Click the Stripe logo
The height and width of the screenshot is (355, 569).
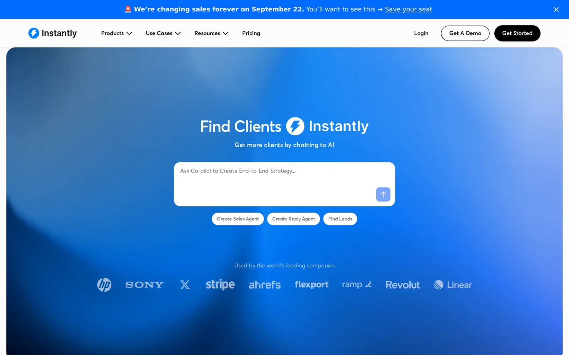click(220, 284)
